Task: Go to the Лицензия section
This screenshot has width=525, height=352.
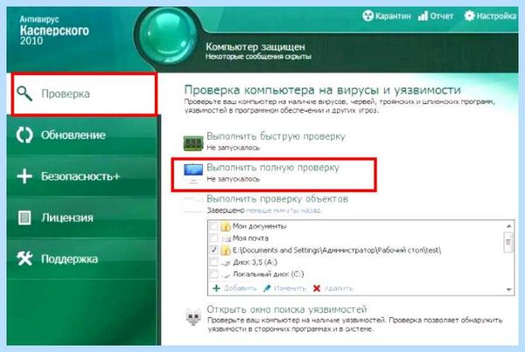Action: [81, 217]
